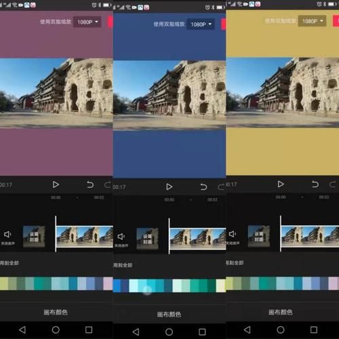Tap recent apps square under purple canvas screen
Image resolution: width=339 pixels, height=339 pixels.
(x=89, y=330)
